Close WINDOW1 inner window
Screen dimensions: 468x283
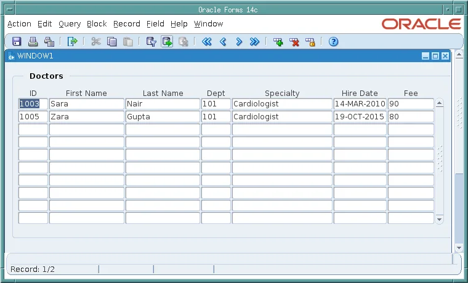[445, 56]
